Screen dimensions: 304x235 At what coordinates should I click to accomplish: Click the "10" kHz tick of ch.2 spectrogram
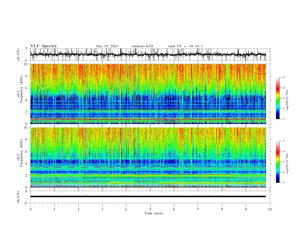pos(26,127)
